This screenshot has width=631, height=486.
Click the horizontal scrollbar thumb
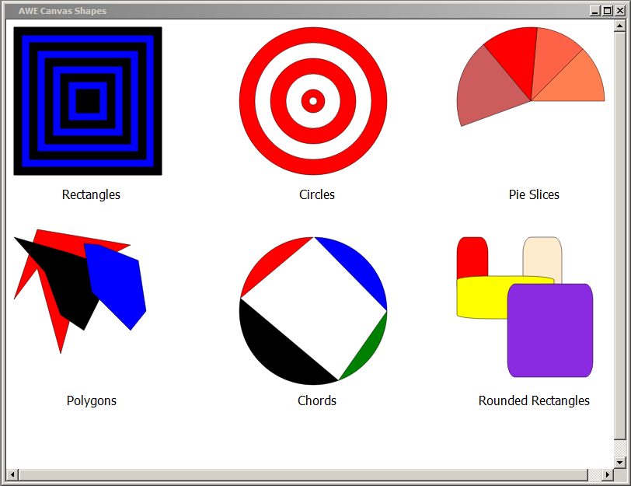coord(303,475)
